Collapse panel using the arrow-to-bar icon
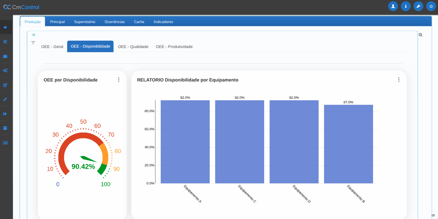This screenshot has height=219, width=438. coord(33,35)
